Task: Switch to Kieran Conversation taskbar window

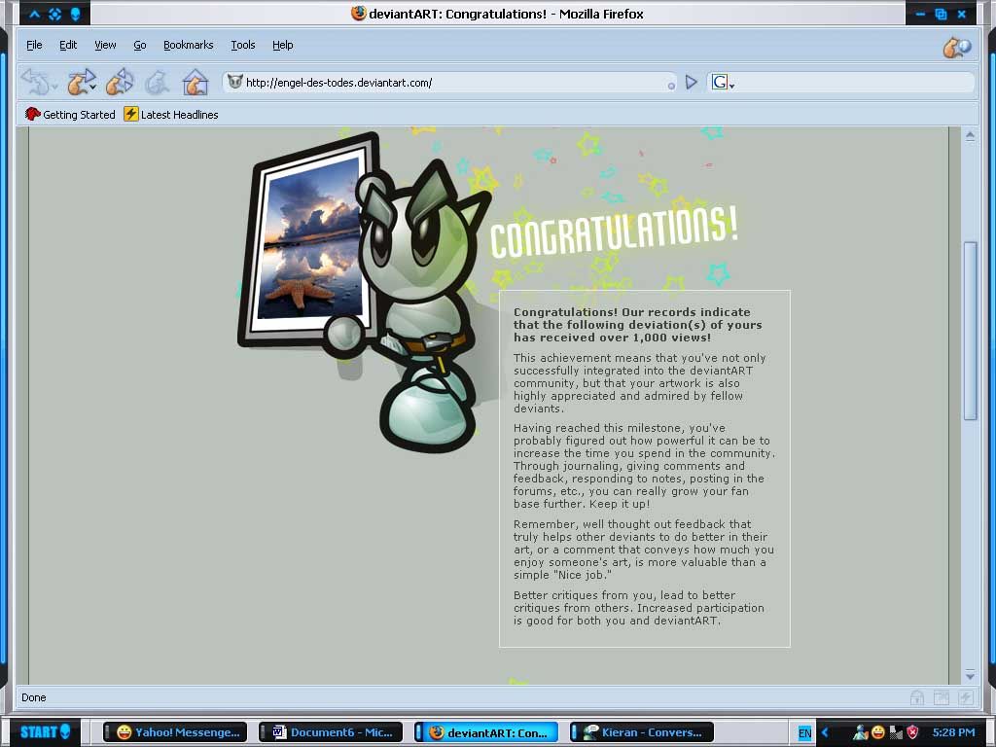Action: click(x=642, y=732)
